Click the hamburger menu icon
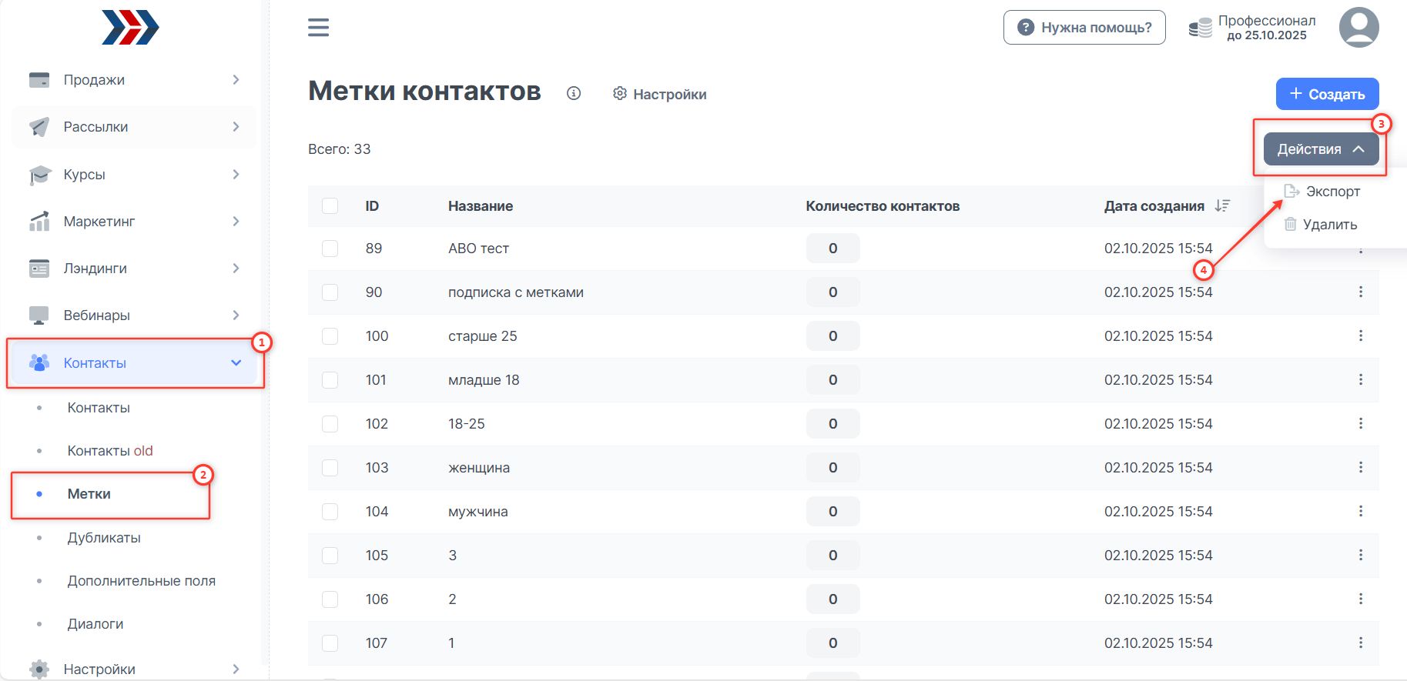Screen dimensions: 1407x681 click(318, 28)
